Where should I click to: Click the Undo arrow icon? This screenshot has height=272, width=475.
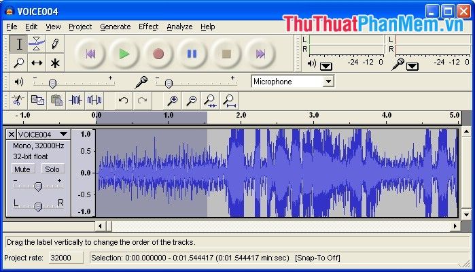pos(123,101)
